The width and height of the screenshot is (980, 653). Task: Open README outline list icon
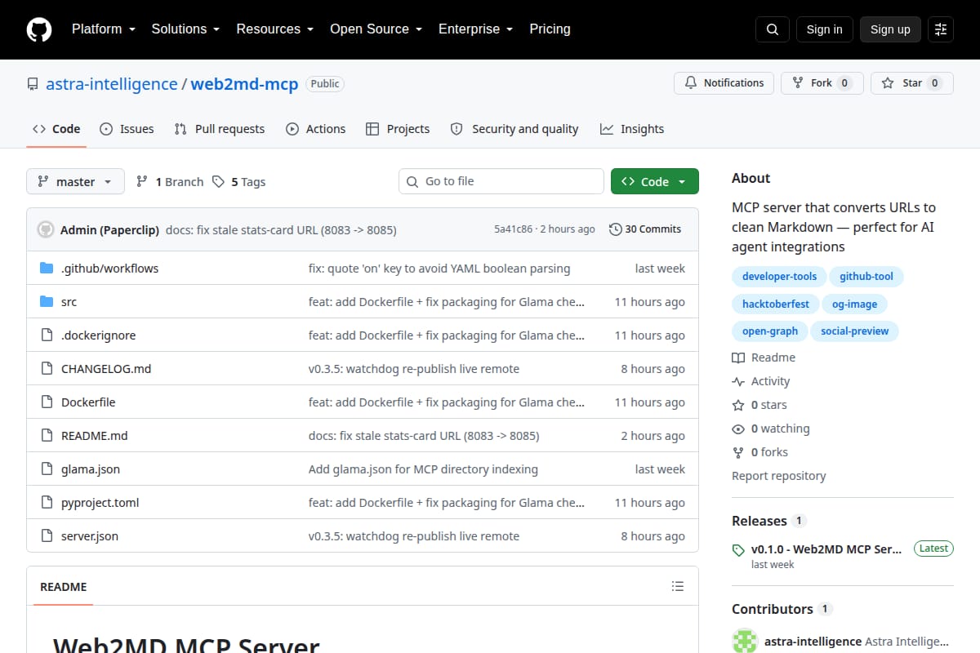678,586
